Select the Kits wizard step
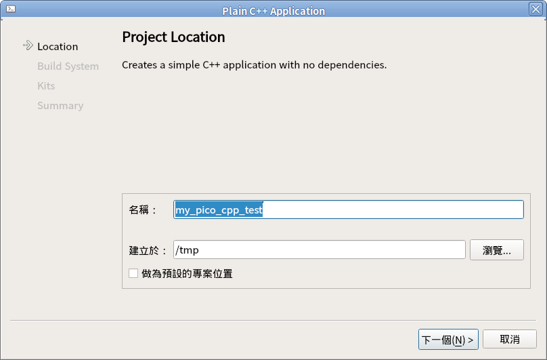Screen dimensions: 547x360 coord(46,85)
